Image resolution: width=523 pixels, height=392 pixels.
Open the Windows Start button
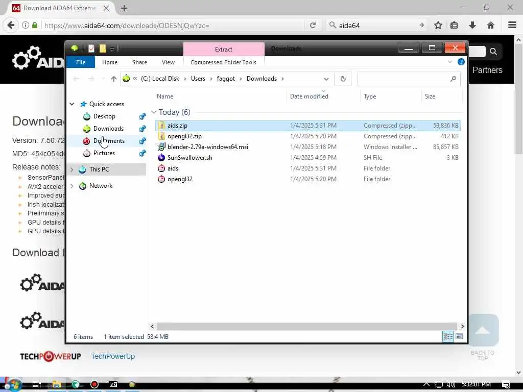pos(13,385)
